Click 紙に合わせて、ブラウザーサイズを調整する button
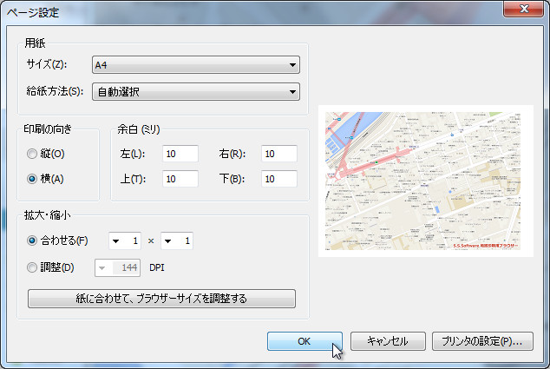The image size is (550, 369). tap(161, 299)
